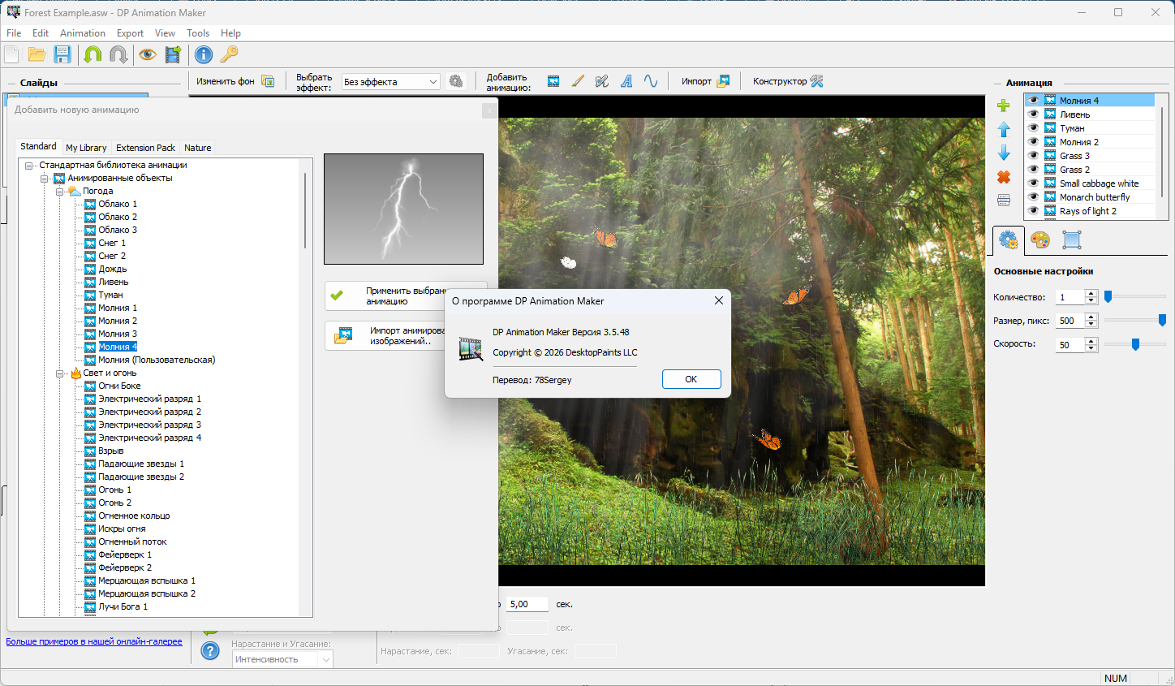Toggle the eye for Молния 2 layer
Screen dimensions: 1175x686
1034,142
